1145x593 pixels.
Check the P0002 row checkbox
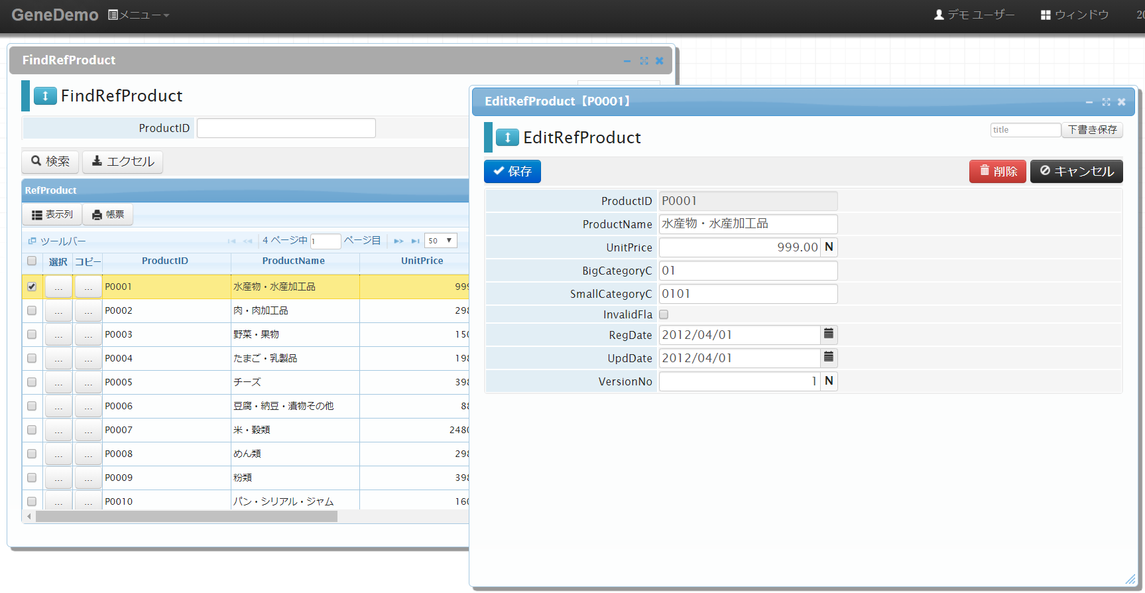(32, 310)
